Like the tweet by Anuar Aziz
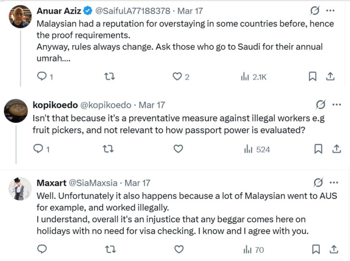The width and height of the screenshot is (350, 261). click(177, 76)
